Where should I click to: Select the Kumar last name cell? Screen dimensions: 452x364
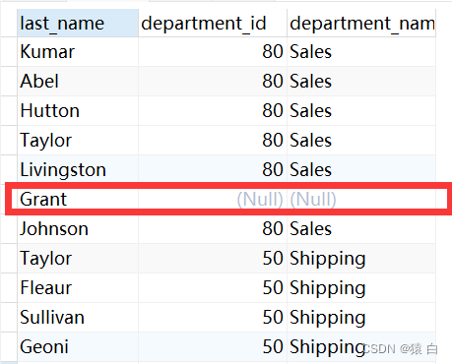[78, 52]
